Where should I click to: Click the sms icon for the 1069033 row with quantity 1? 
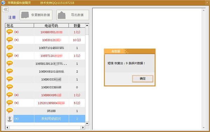coord(10,79)
